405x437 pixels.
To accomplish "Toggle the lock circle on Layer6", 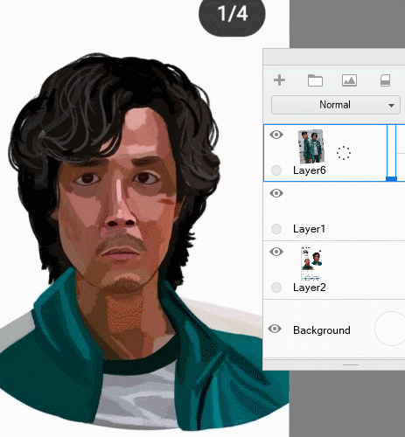I will pos(276,170).
